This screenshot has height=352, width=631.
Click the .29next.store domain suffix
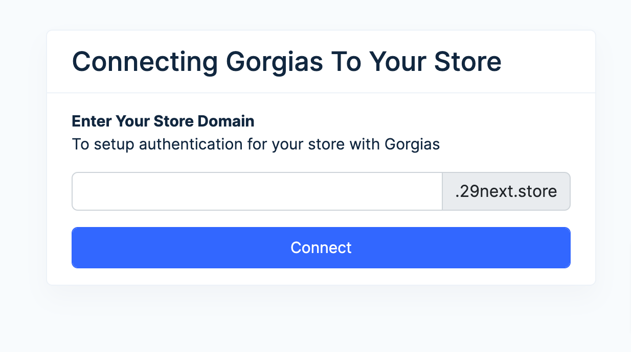(506, 191)
